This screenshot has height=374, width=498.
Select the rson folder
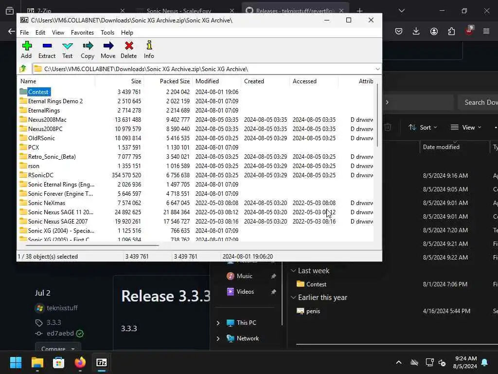click(34, 166)
